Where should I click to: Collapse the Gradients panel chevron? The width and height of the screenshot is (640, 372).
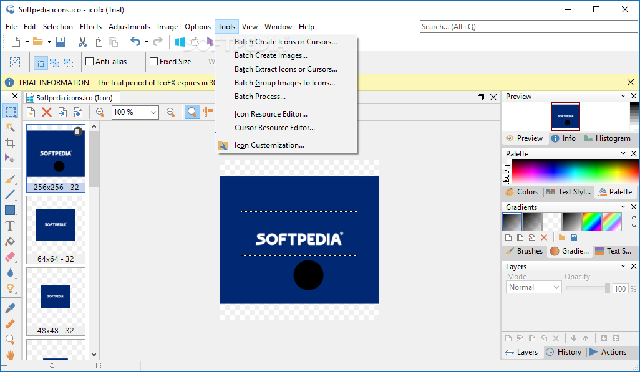click(623, 207)
